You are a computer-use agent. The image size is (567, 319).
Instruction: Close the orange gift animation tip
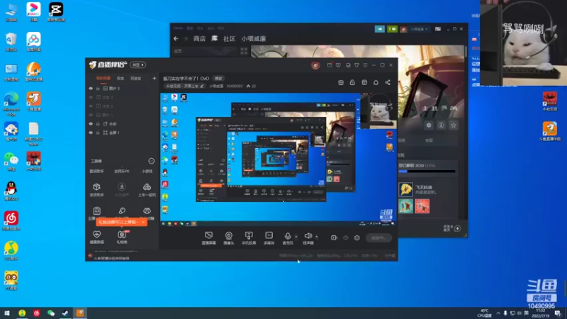click(143, 222)
